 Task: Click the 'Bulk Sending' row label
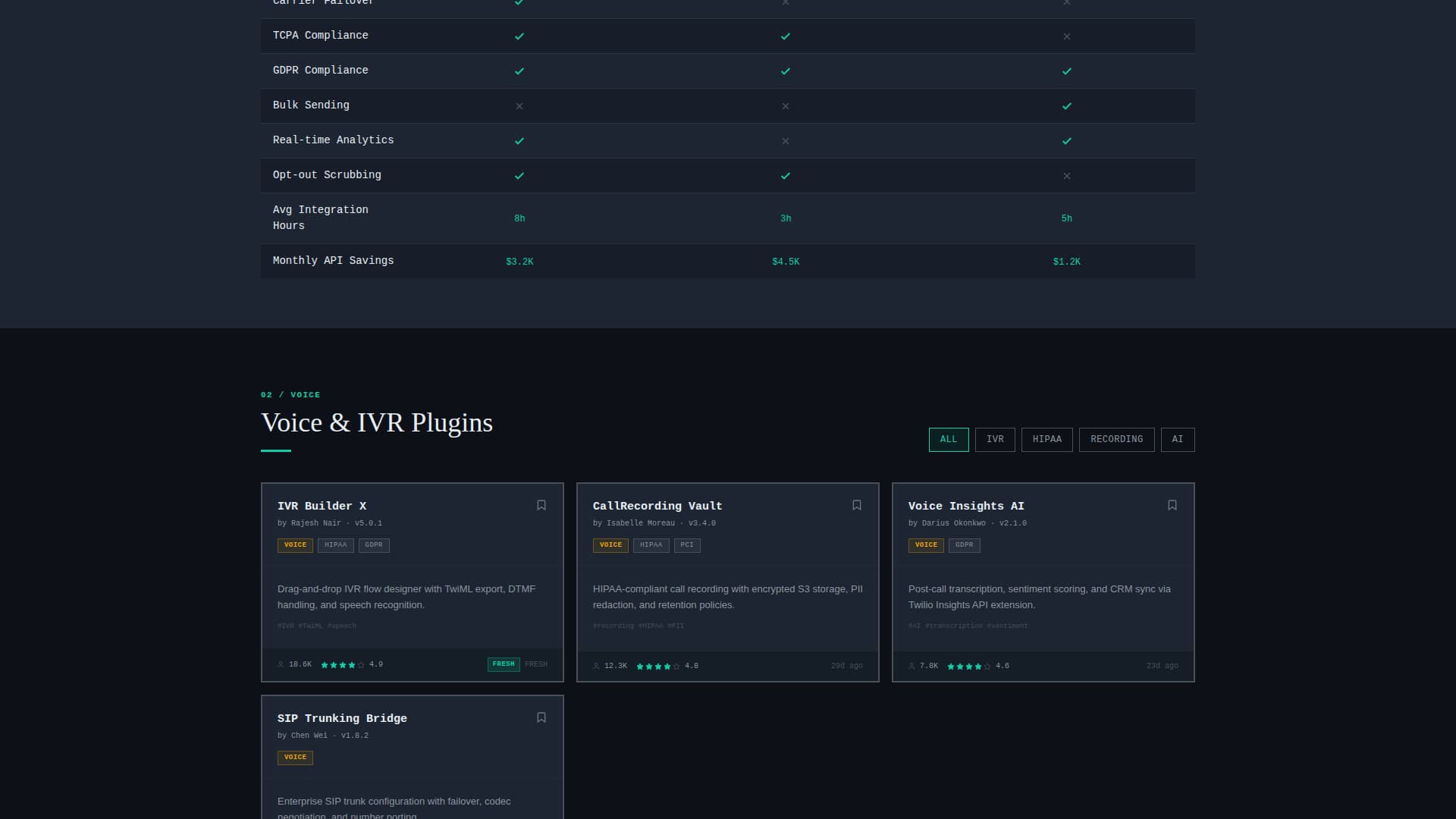tap(311, 105)
